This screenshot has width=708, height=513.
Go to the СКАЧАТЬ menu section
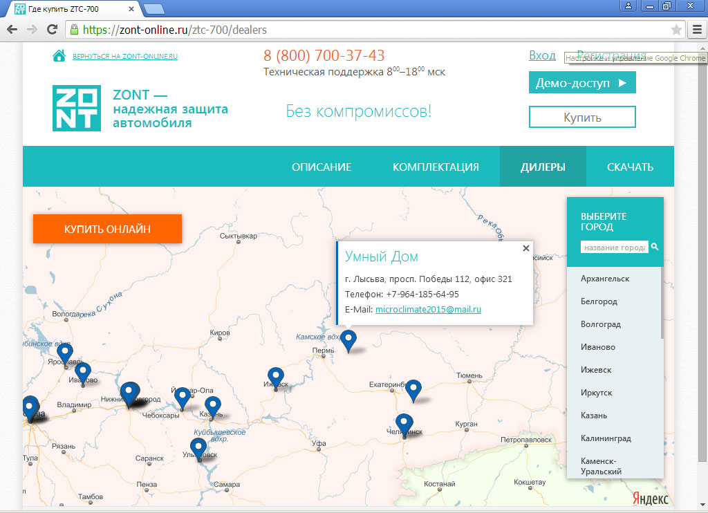(x=630, y=167)
